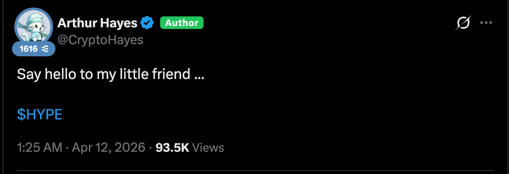The image size is (509, 174).
Task: Click the 1:25 AM timestamp
Action: (39, 148)
